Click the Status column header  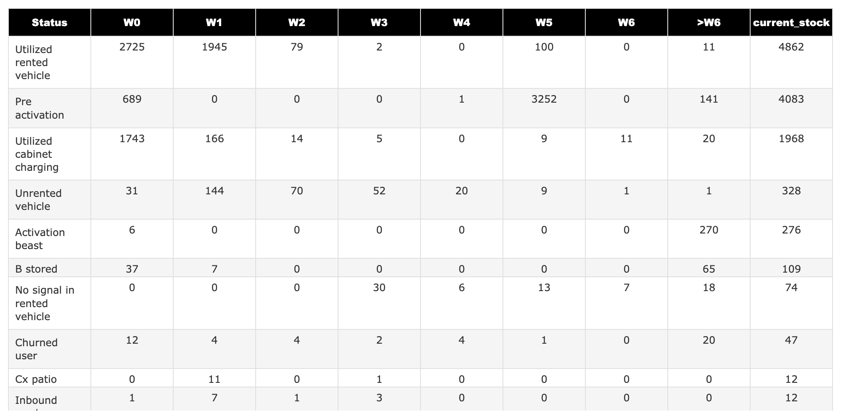point(50,22)
